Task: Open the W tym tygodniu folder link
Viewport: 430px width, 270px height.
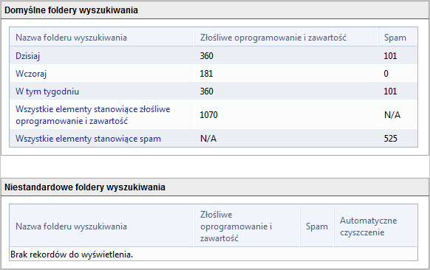Action: (47, 91)
